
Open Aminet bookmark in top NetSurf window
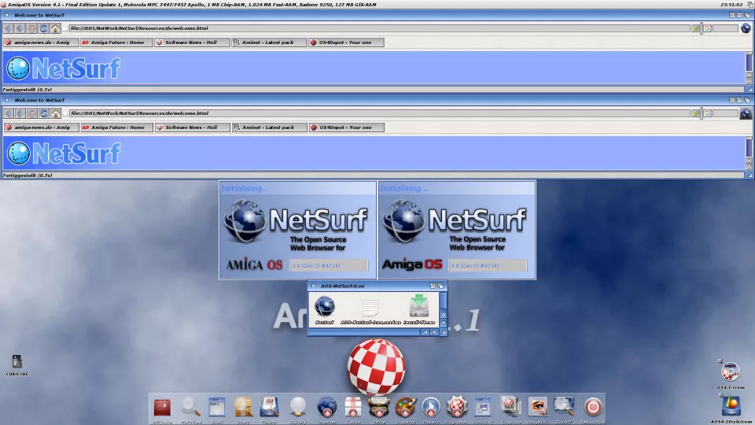point(268,42)
